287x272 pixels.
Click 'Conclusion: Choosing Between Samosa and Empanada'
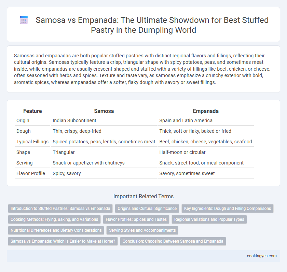[x=173, y=241]
